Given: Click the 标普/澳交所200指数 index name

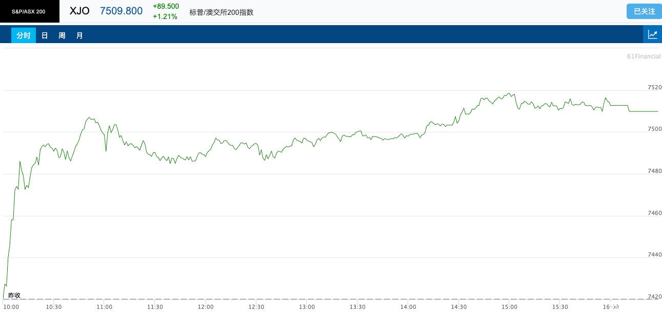Looking at the screenshot, I should click(x=222, y=12).
